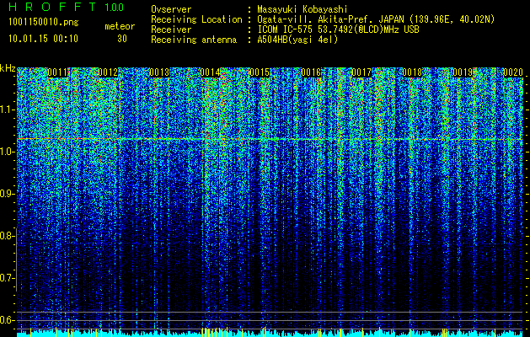Click the A504HB(yagi 4el) antenna text
This screenshot has width=530, height=337.
(x=297, y=40)
